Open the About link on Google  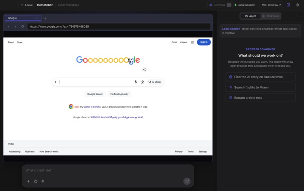11,42
